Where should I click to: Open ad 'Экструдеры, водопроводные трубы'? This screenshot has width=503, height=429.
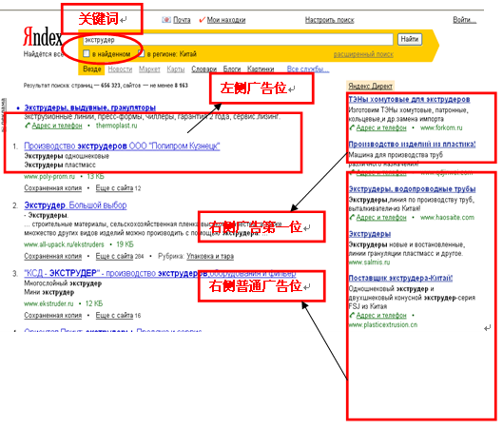tap(412, 189)
